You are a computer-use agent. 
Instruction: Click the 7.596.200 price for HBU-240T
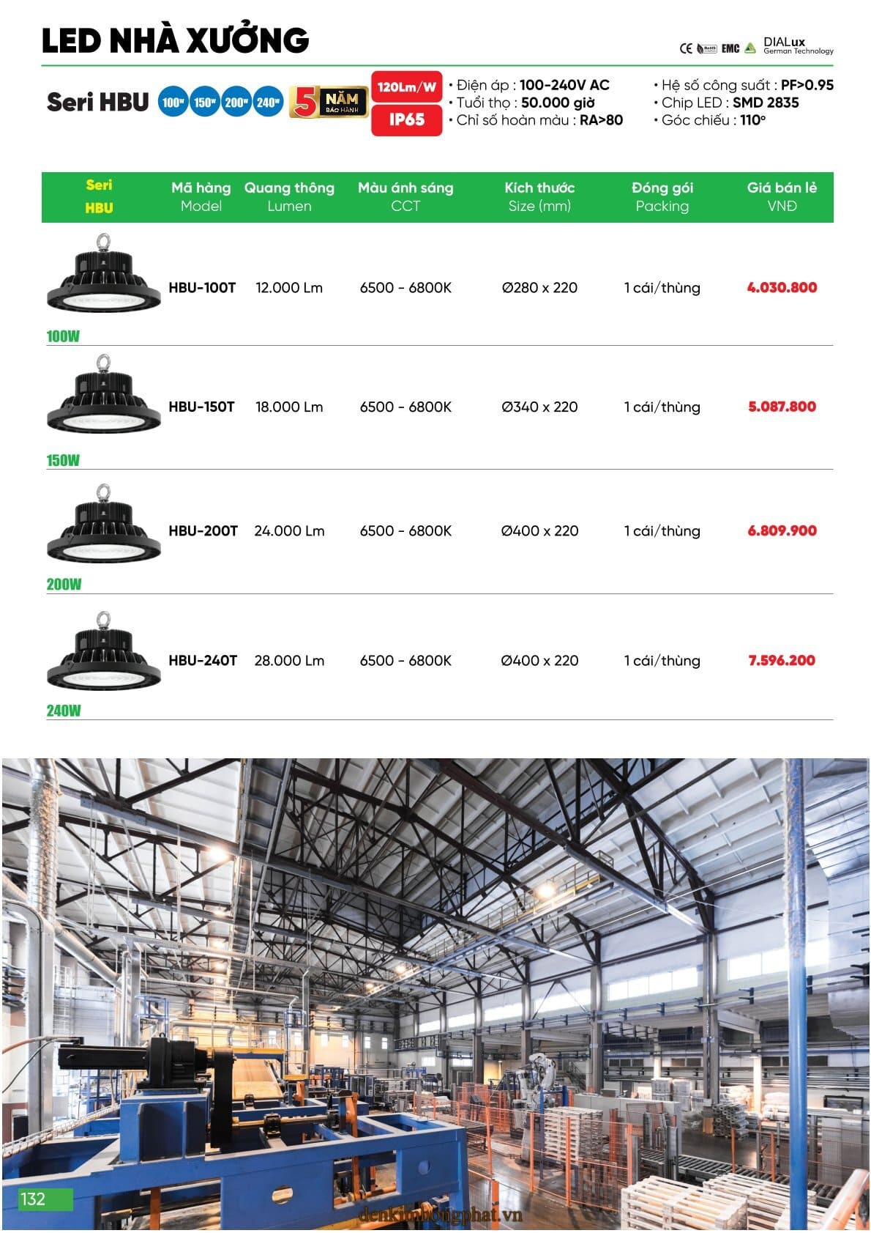point(782,660)
